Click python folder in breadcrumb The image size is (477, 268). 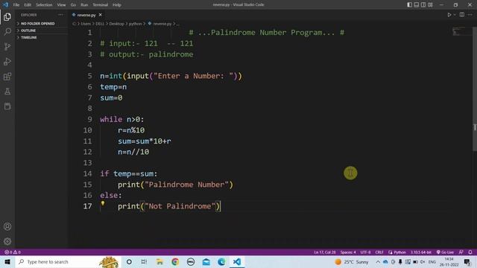point(135,23)
